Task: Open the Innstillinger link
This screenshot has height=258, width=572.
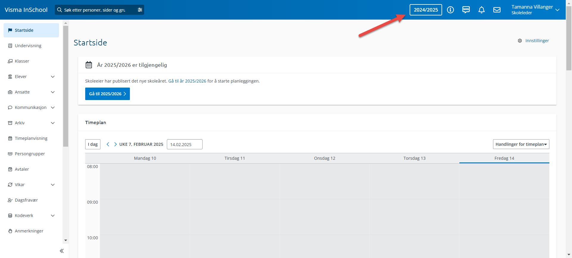Action: (x=537, y=41)
